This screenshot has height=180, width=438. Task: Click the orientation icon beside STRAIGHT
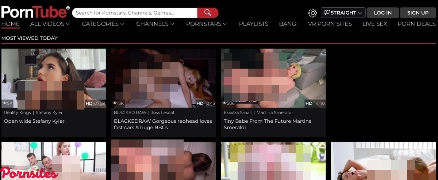click(327, 13)
